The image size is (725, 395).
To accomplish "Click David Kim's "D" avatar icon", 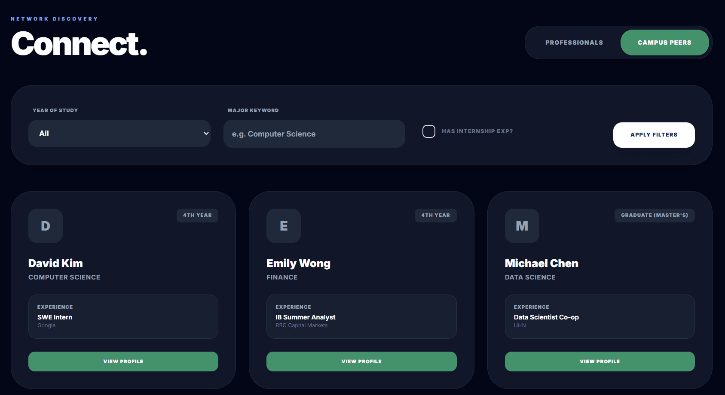I will point(45,226).
